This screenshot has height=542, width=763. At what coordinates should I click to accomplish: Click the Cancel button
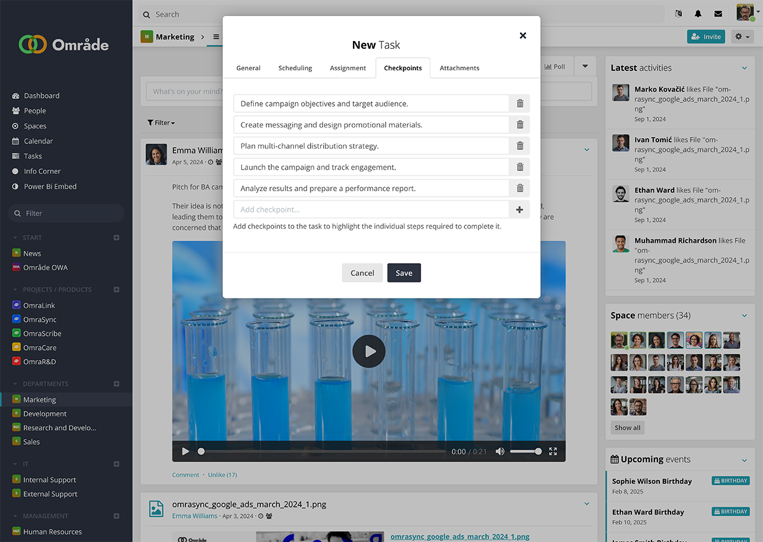[362, 273]
